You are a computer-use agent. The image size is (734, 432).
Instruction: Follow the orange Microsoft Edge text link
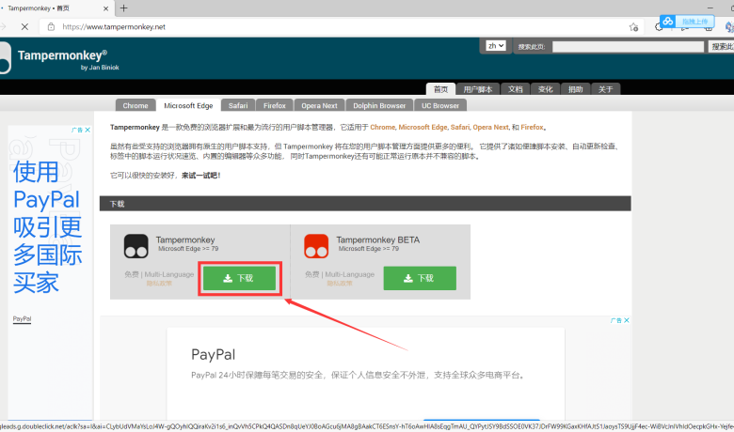point(423,127)
